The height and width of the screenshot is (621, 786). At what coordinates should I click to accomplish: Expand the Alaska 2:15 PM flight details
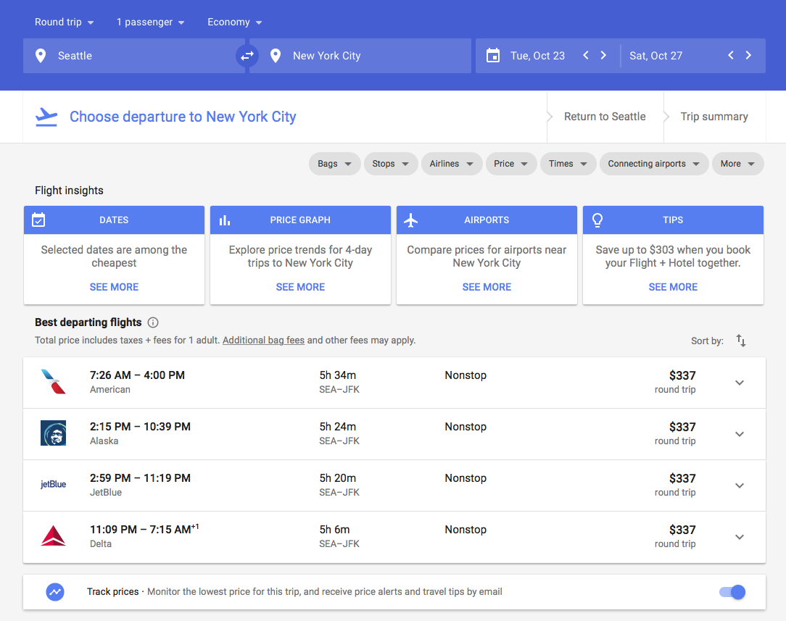(x=740, y=434)
